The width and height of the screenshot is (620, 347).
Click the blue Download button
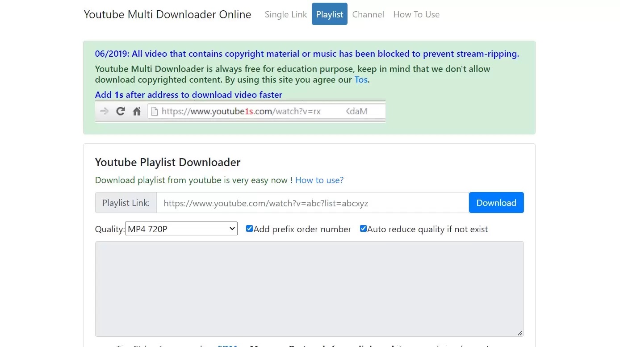(x=496, y=203)
